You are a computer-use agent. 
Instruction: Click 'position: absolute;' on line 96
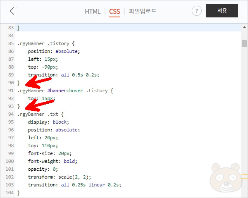pos(54,130)
